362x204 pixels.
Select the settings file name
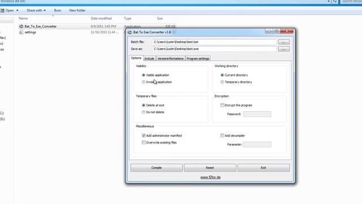tap(30, 32)
